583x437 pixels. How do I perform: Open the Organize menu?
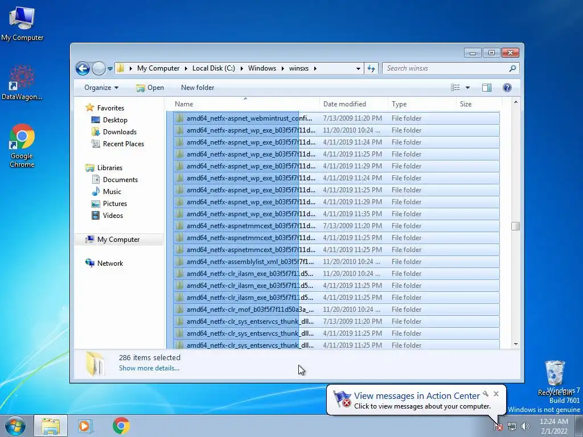pyautogui.click(x=101, y=88)
